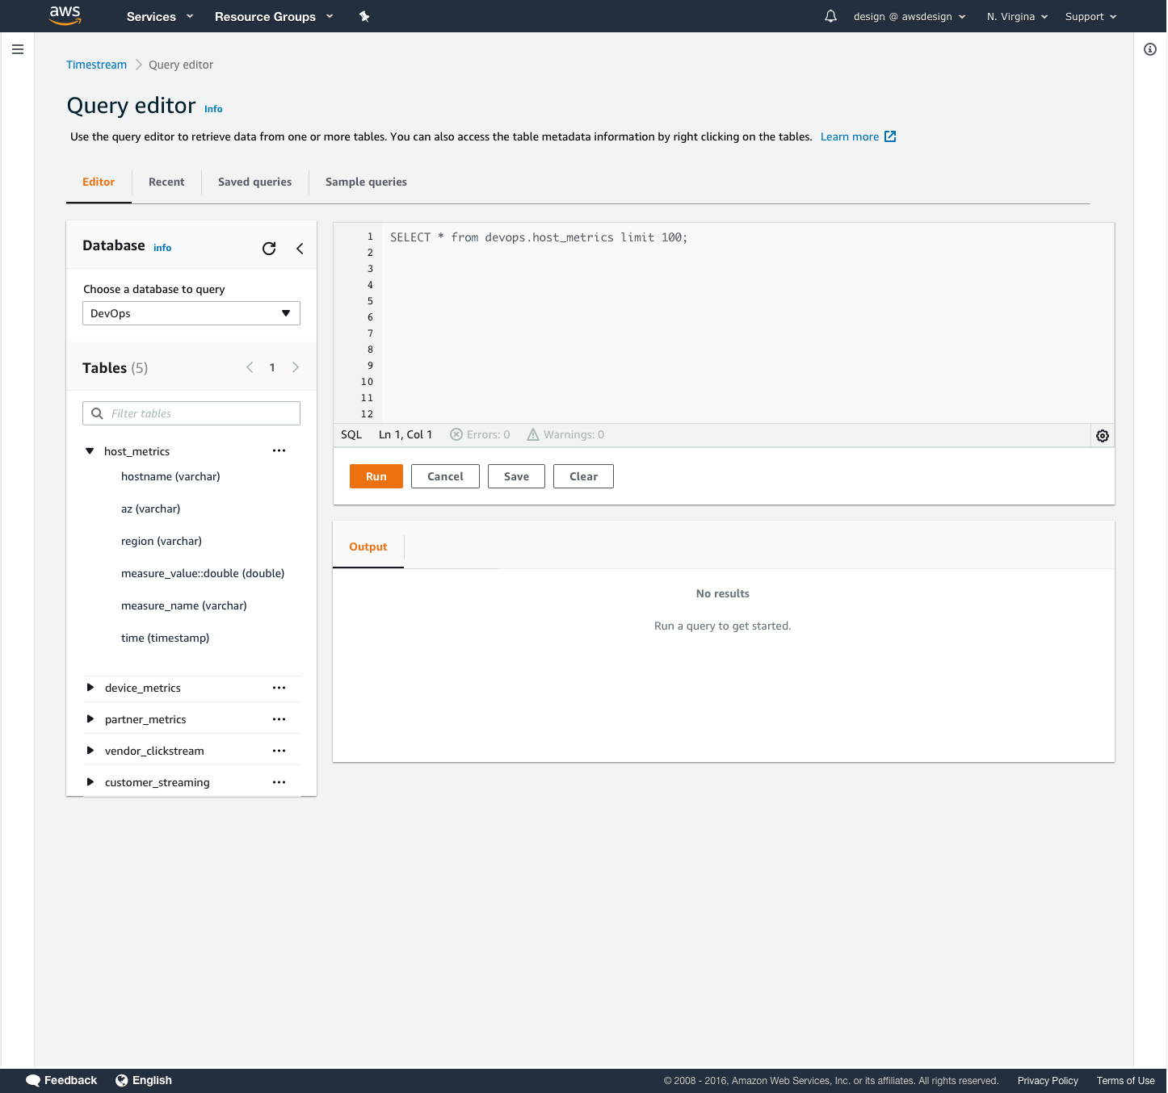The width and height of the screenshot is (1168, 1093).
Task: Expand the partner_metrics table
Action: (x=90, y=719)
